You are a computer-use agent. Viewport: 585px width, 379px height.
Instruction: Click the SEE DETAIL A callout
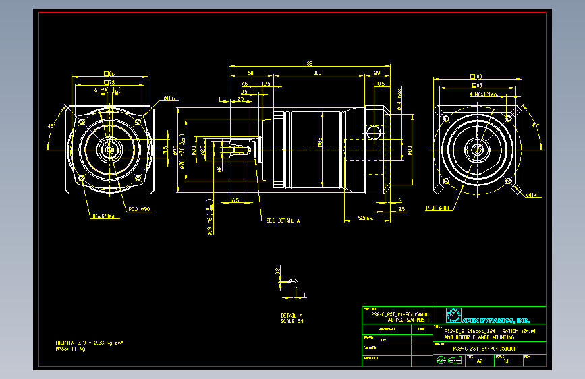(283, 221)
